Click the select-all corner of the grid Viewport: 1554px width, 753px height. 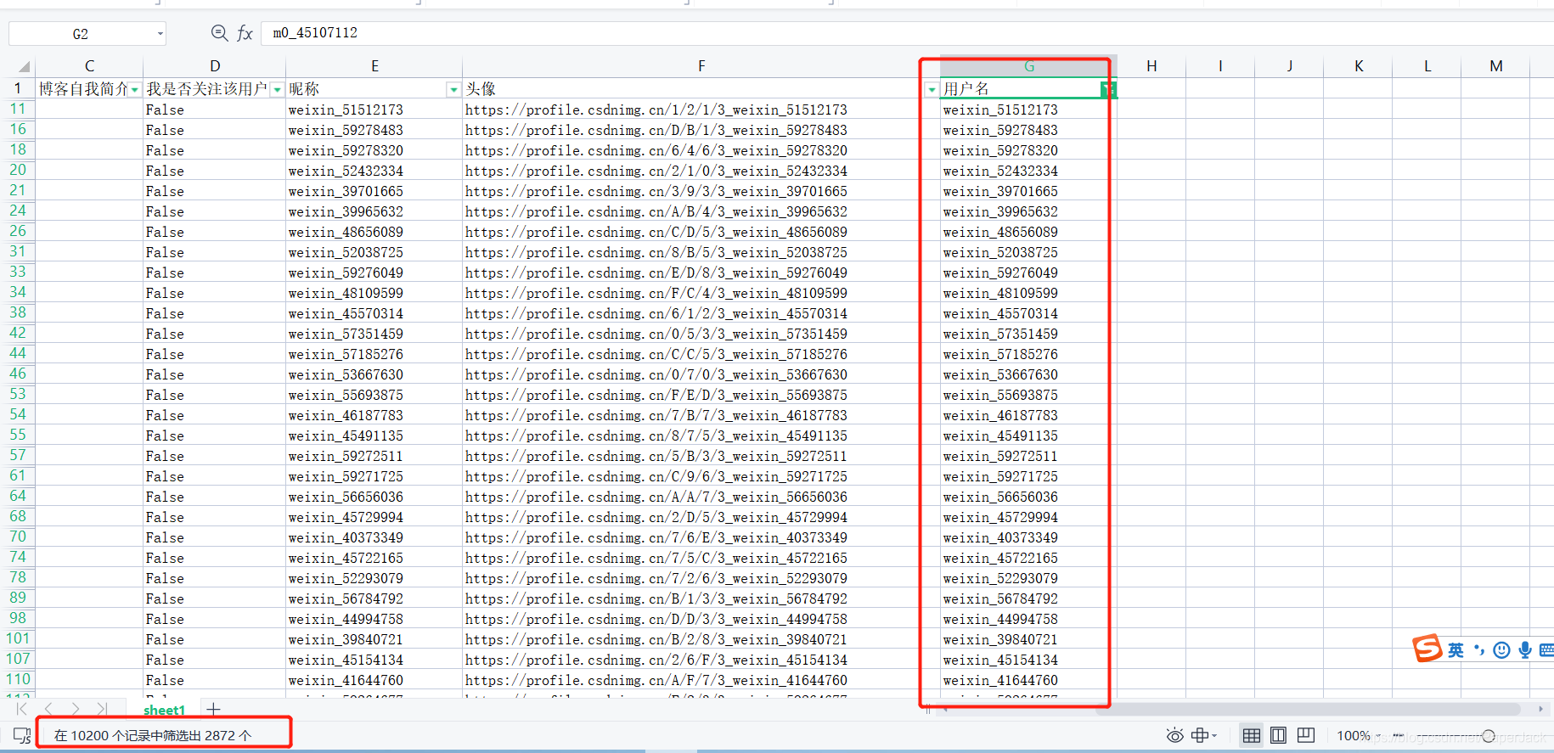[24, 66]
